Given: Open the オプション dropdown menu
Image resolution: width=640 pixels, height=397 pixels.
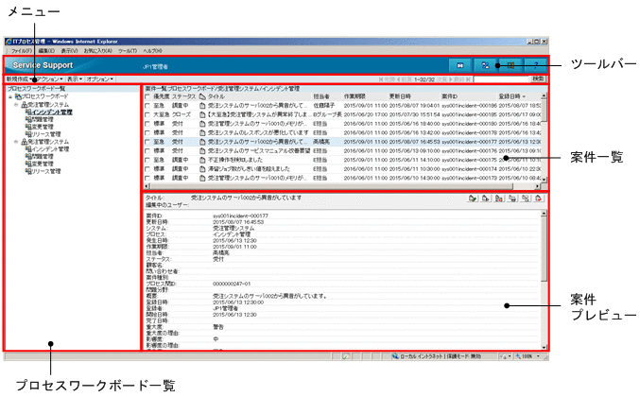Looking at the screenshot, I should pos(99,79).
